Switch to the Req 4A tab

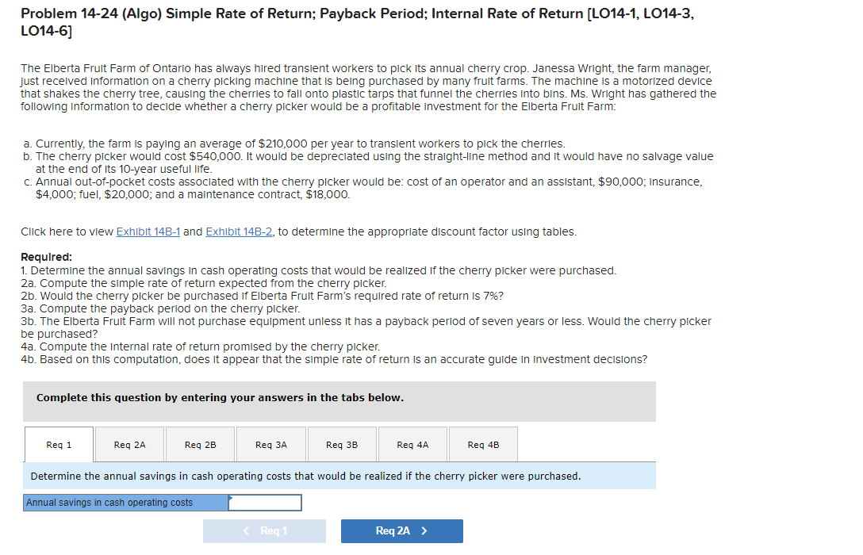[412, 444]
